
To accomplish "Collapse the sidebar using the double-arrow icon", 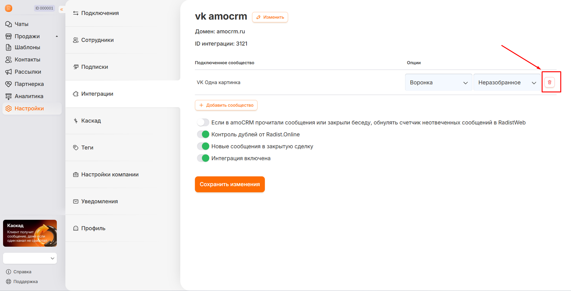I will pos(62,9).
